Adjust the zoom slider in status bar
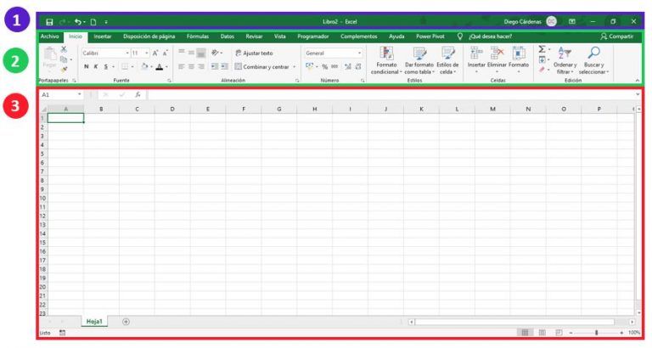 tap(597, 333)
